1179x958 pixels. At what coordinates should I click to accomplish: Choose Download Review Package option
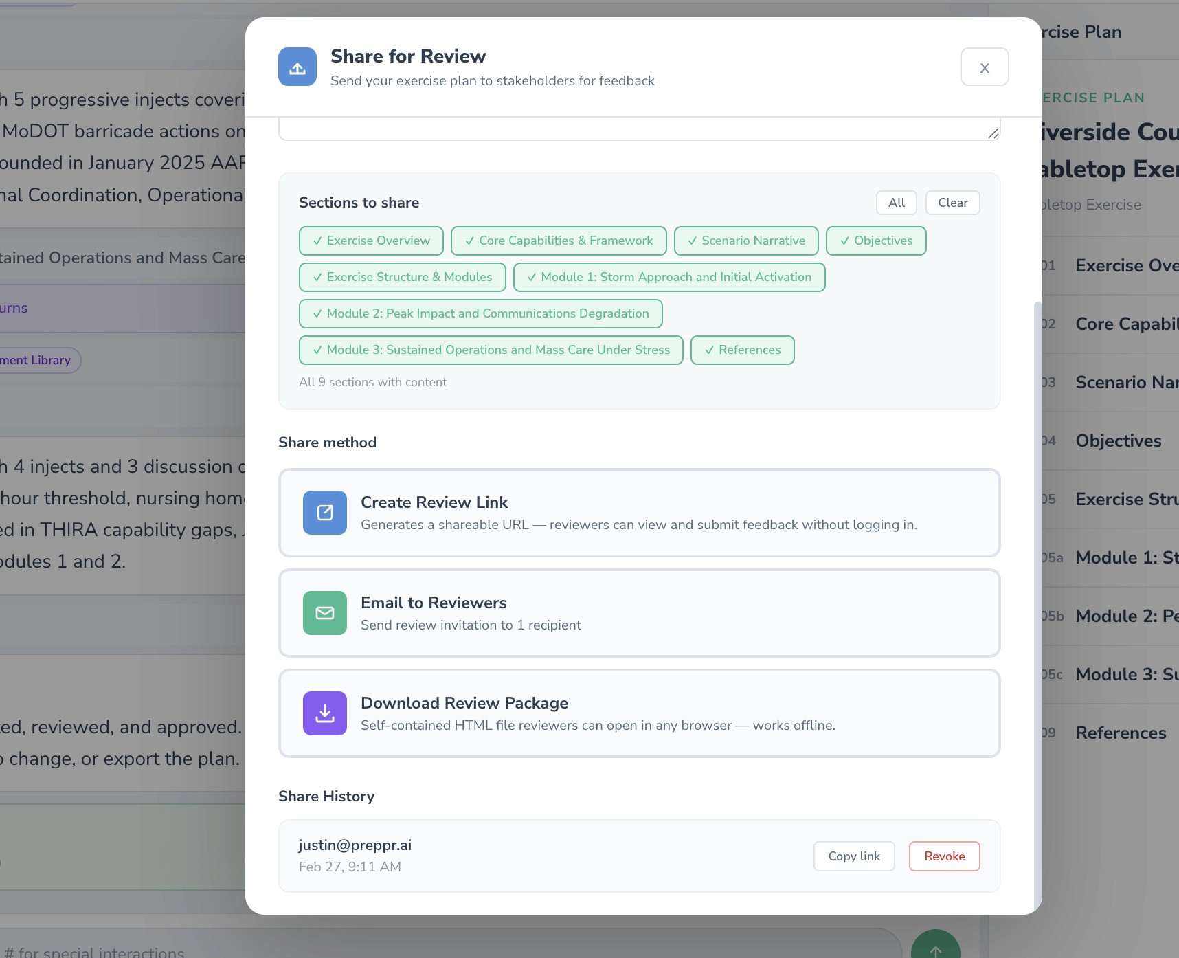pos(640,713)
